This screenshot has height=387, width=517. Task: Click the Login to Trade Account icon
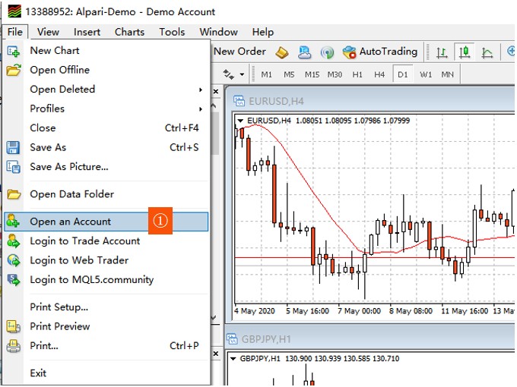(x=14, y=241)
